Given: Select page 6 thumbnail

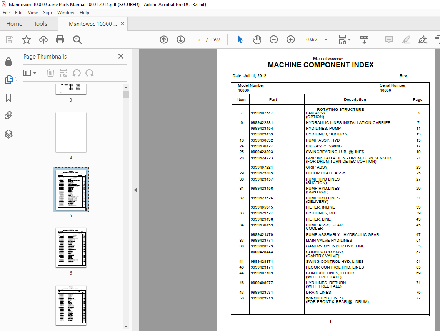Looking at the screenshot, I should coord(71,247).
